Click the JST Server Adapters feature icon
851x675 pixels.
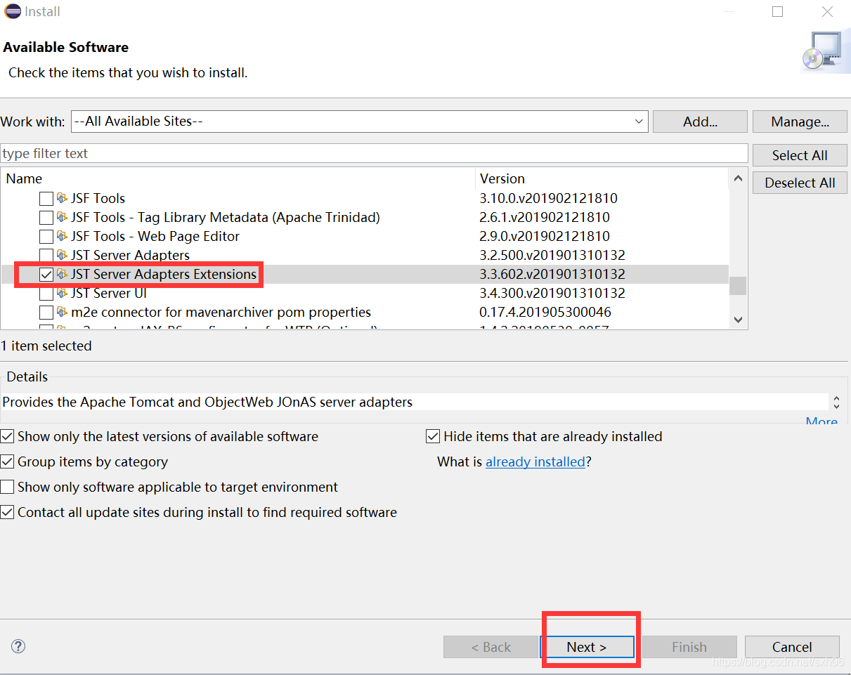62,255
